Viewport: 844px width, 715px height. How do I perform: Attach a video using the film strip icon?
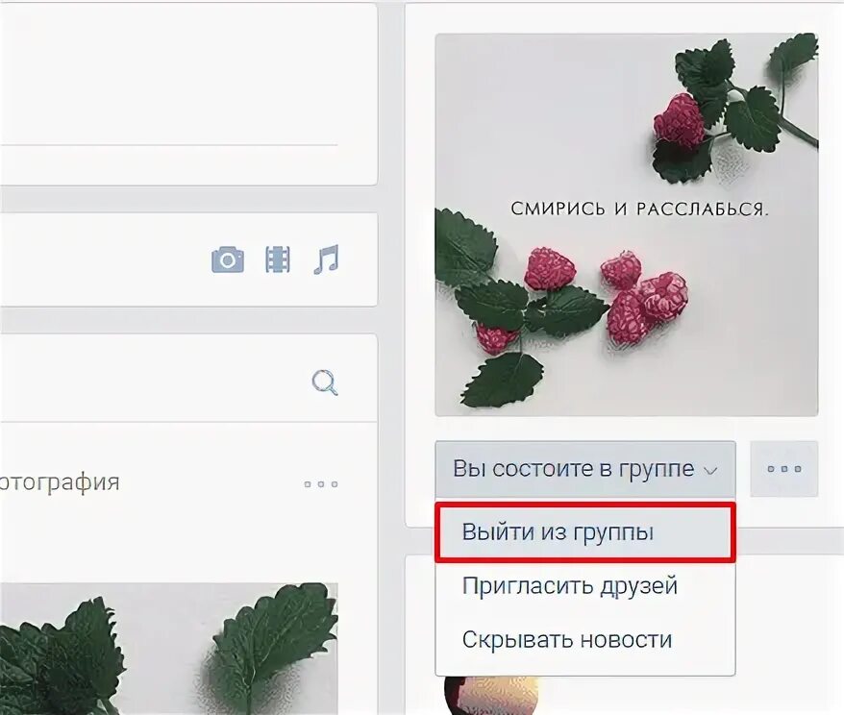tap(278, 259)
